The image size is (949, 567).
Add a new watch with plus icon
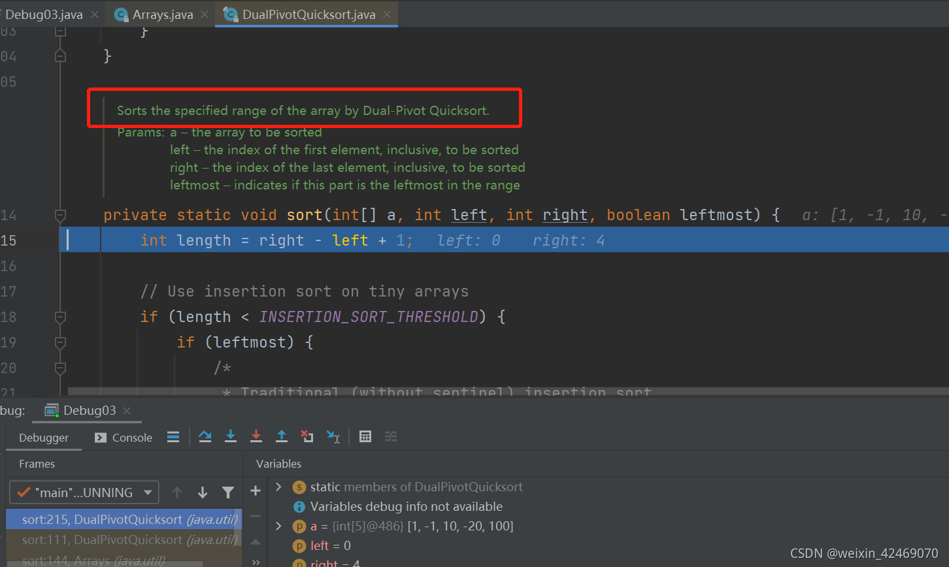coord(256,491)
